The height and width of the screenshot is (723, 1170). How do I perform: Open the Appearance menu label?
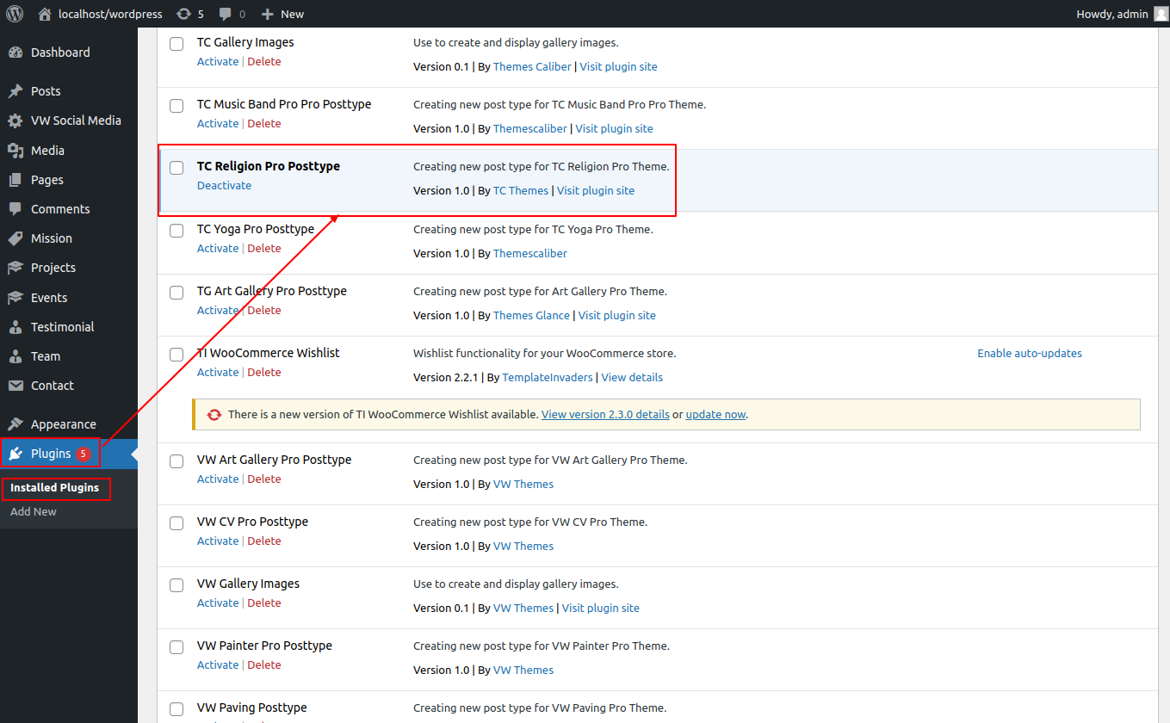[x=64, y=424]
